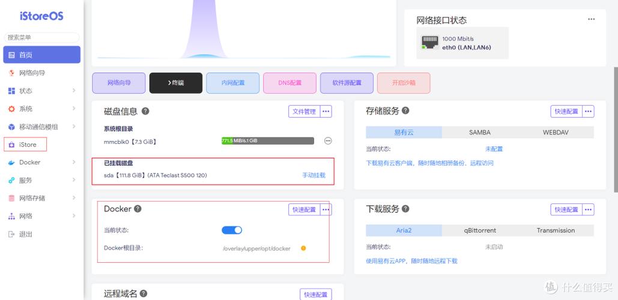Image resolution: width=618 pixels, height=300 pixels.
Task: Open help icon beside 下载服务
Action: pos(405,209)
